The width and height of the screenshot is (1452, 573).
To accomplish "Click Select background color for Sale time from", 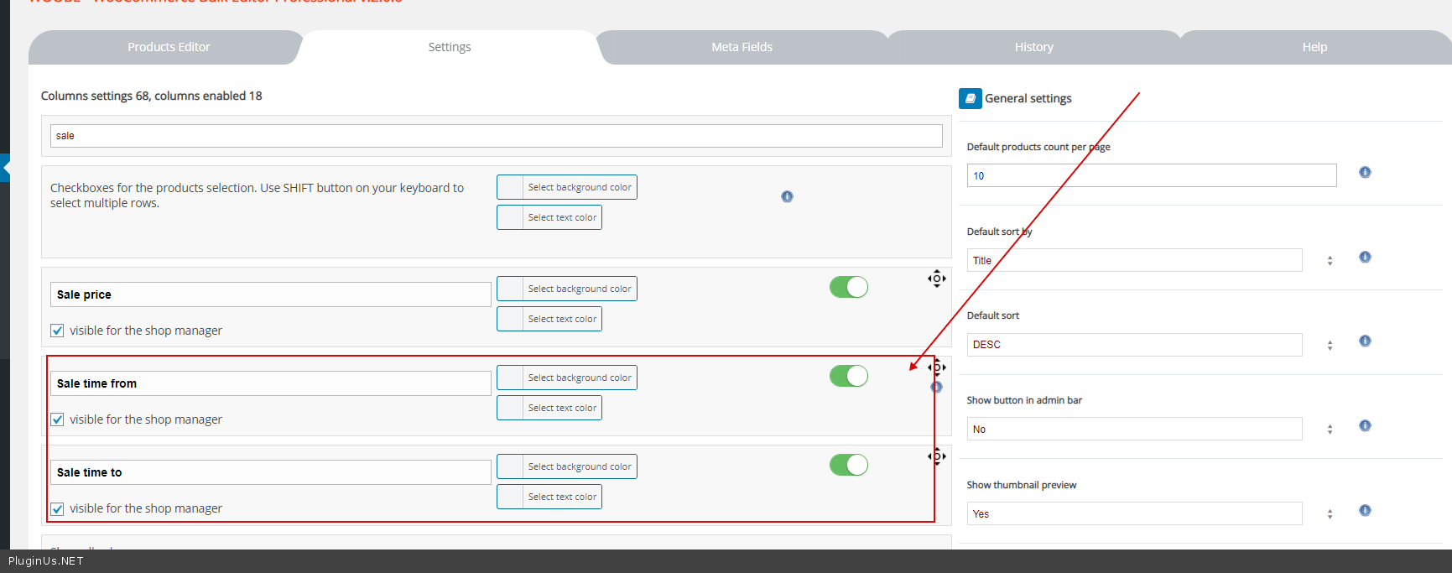I will tap(579, 378).
